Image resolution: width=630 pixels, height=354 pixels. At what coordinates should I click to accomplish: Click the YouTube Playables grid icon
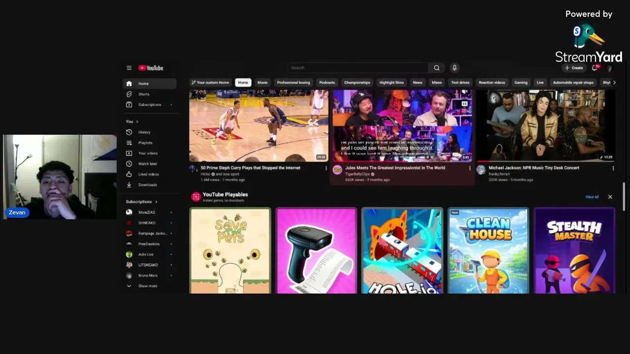click(196, 197)
